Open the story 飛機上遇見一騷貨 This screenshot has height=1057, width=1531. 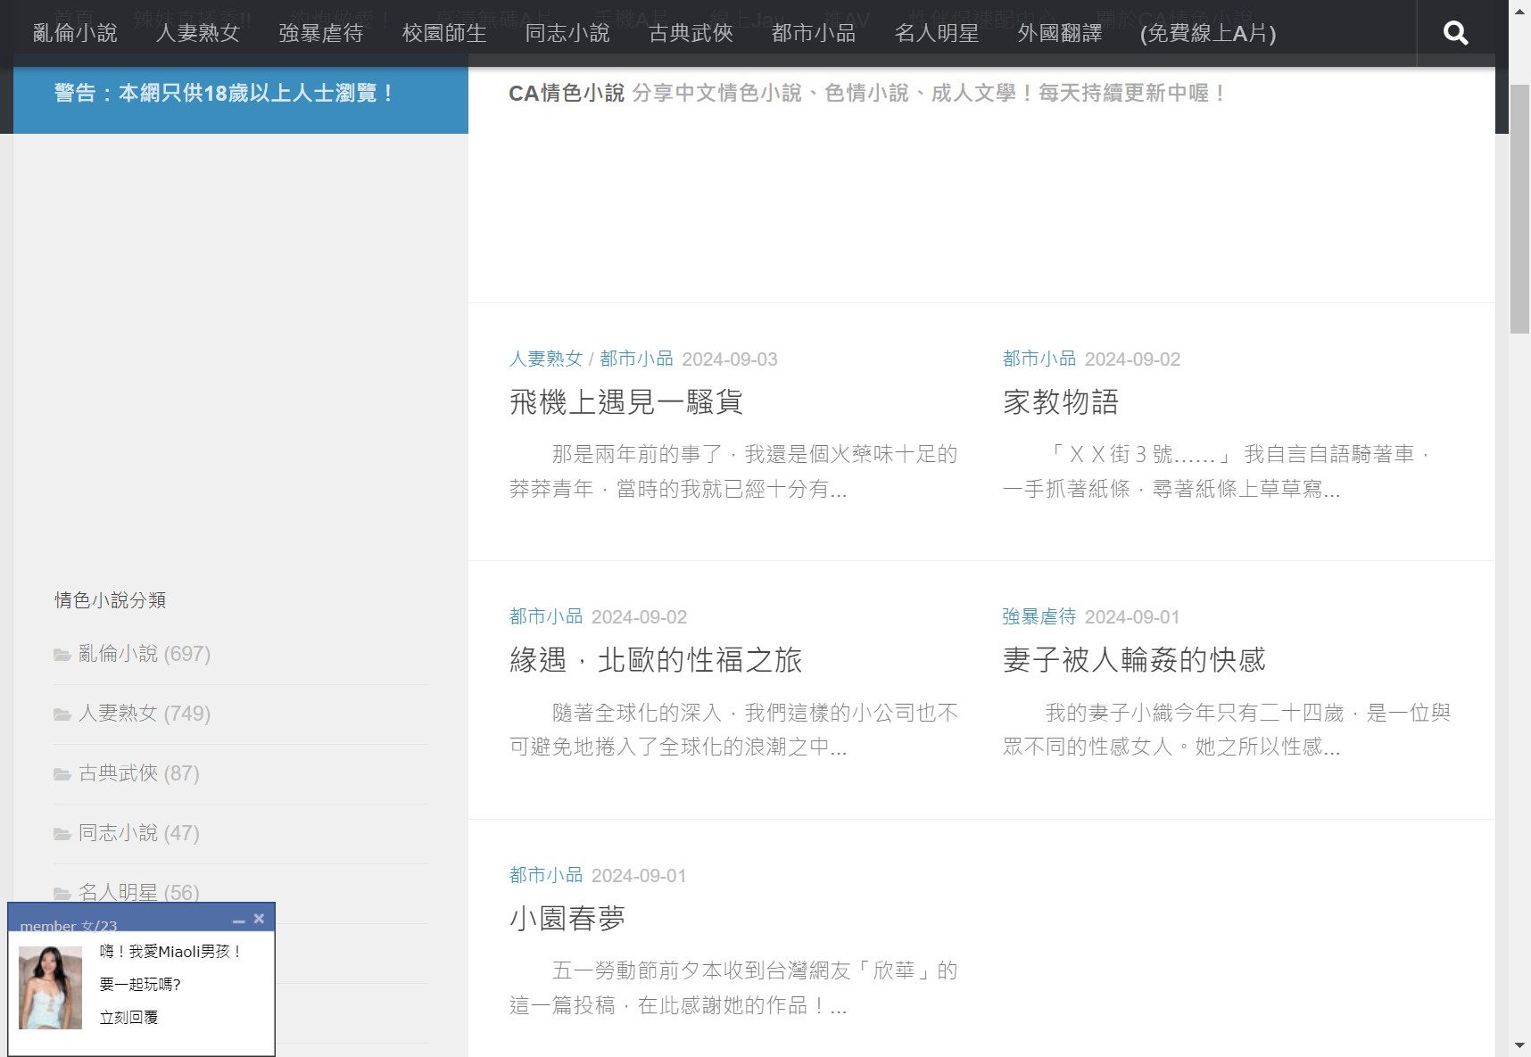[x=627, y=402]
